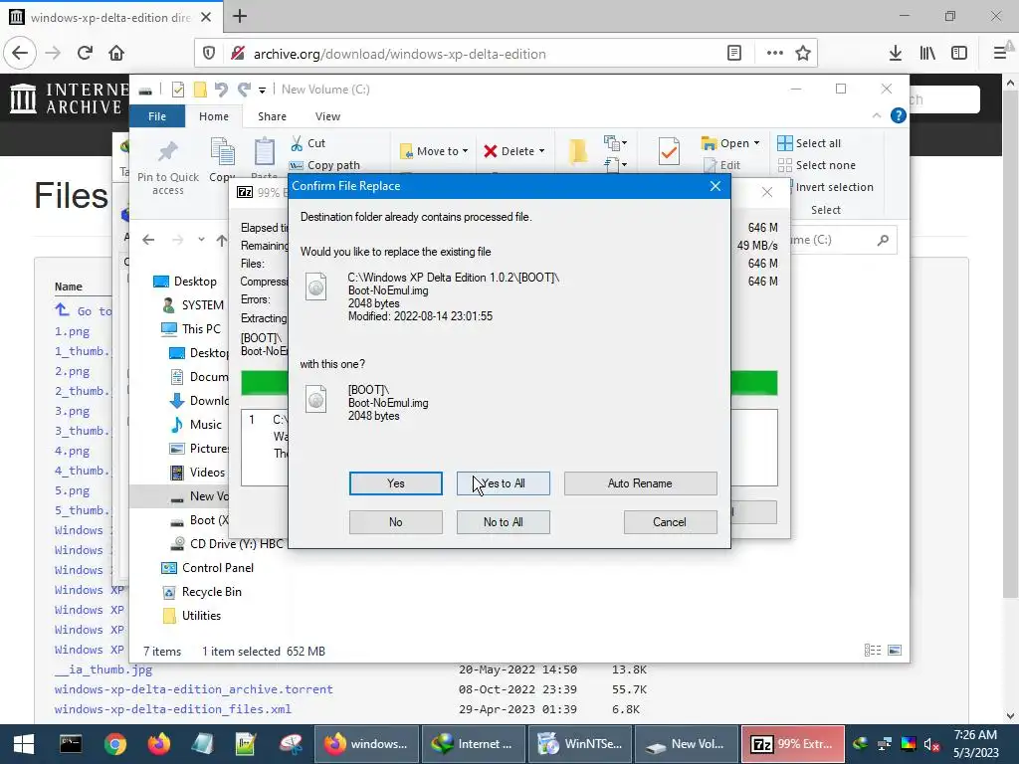
Task: Open windows-xp-delta-edition_archive.torrent link
Action: (194, 689)
